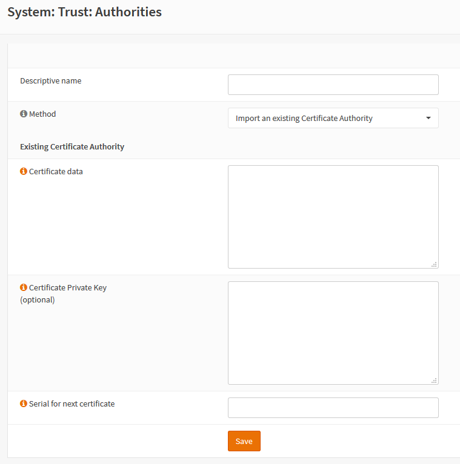
Task: Open help for Serial for next certificate
Action: pyautogui.click(x=24, y=404)
